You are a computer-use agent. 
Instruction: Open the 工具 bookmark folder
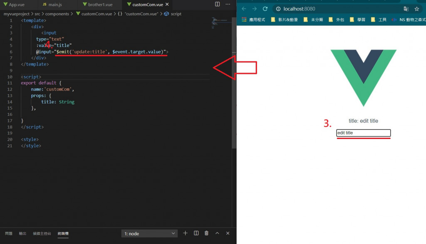pos(379,20)
